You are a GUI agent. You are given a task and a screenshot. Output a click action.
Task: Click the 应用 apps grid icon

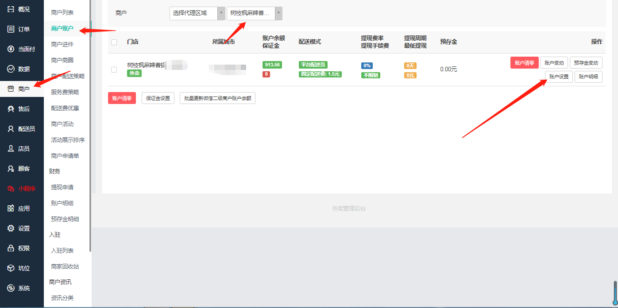(x=11, y=208)
